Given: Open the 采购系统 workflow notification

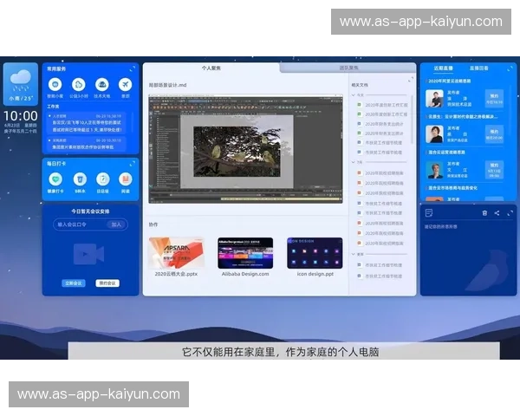Looking at the screenshot, I should 87,144.
